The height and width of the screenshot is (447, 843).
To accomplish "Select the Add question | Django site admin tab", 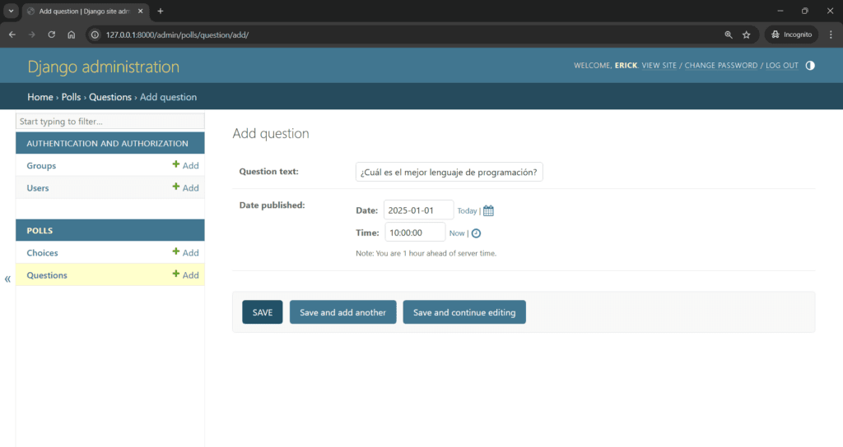I will (84, 12).
